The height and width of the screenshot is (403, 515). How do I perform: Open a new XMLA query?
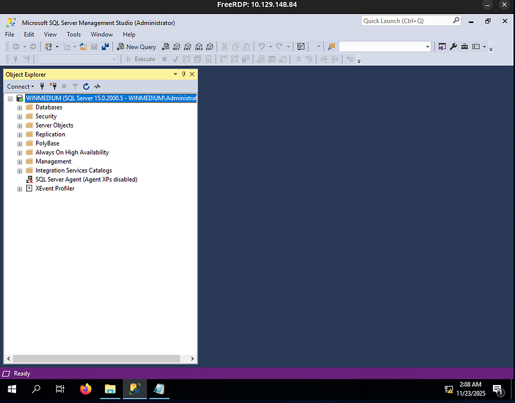[x=199, y=46]
